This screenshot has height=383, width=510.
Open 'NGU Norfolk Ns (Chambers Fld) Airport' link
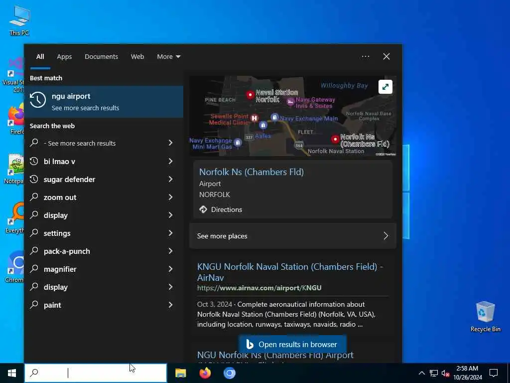click(275, 355)
